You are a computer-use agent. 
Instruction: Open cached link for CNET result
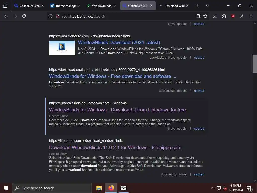pos(199,91)
